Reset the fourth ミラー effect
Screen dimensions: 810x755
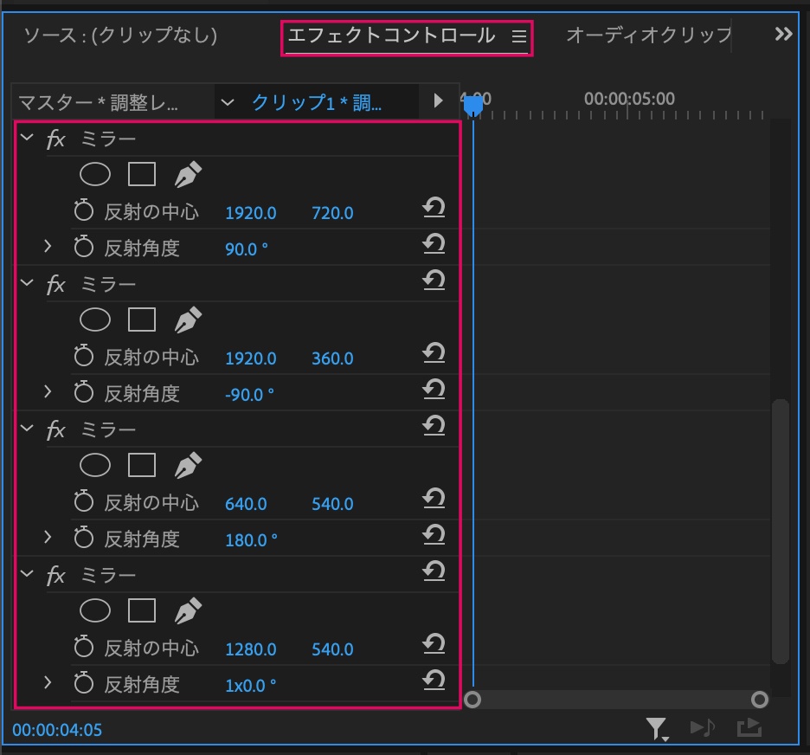[x=434, y=571]
